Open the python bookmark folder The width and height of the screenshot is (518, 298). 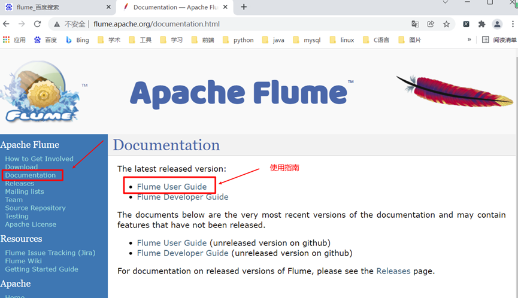coord(238,40)
